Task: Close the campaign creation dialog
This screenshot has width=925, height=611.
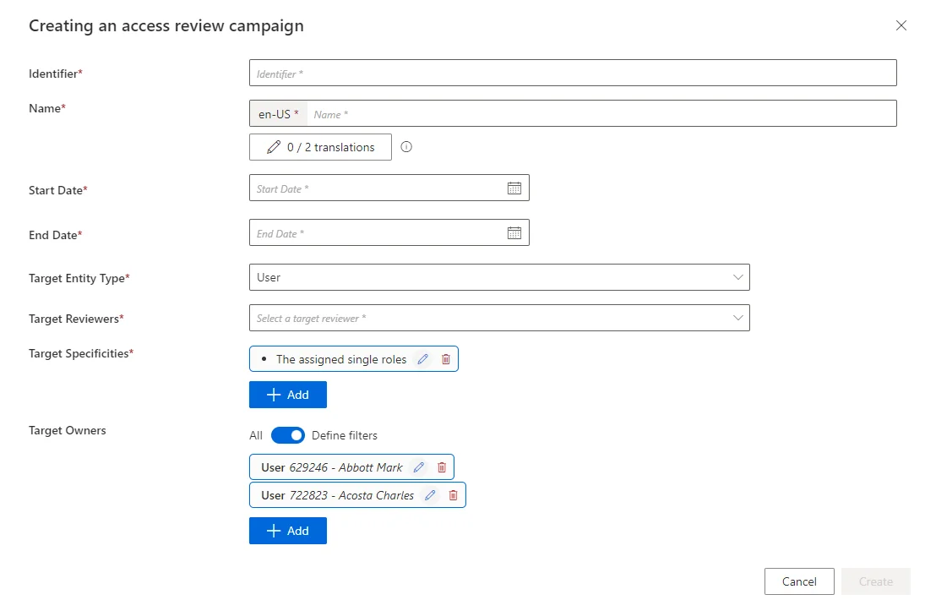Action: tap(901, 25)
